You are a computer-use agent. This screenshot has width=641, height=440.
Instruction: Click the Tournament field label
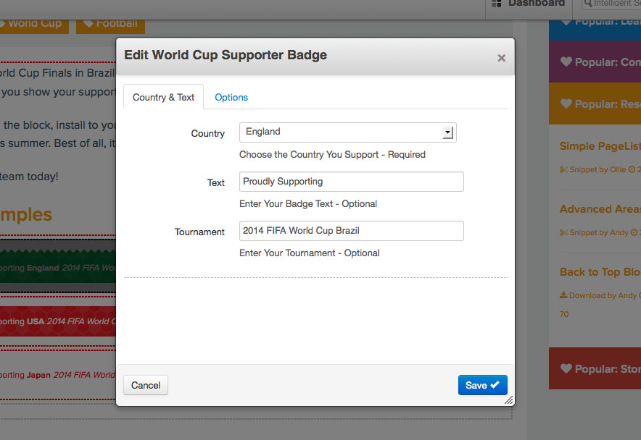click(x=199, y=232)
